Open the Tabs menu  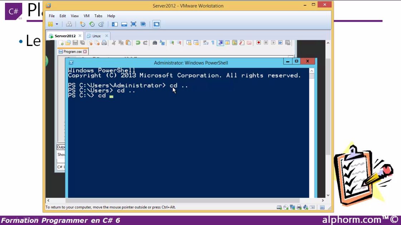(x=98, y=16)
